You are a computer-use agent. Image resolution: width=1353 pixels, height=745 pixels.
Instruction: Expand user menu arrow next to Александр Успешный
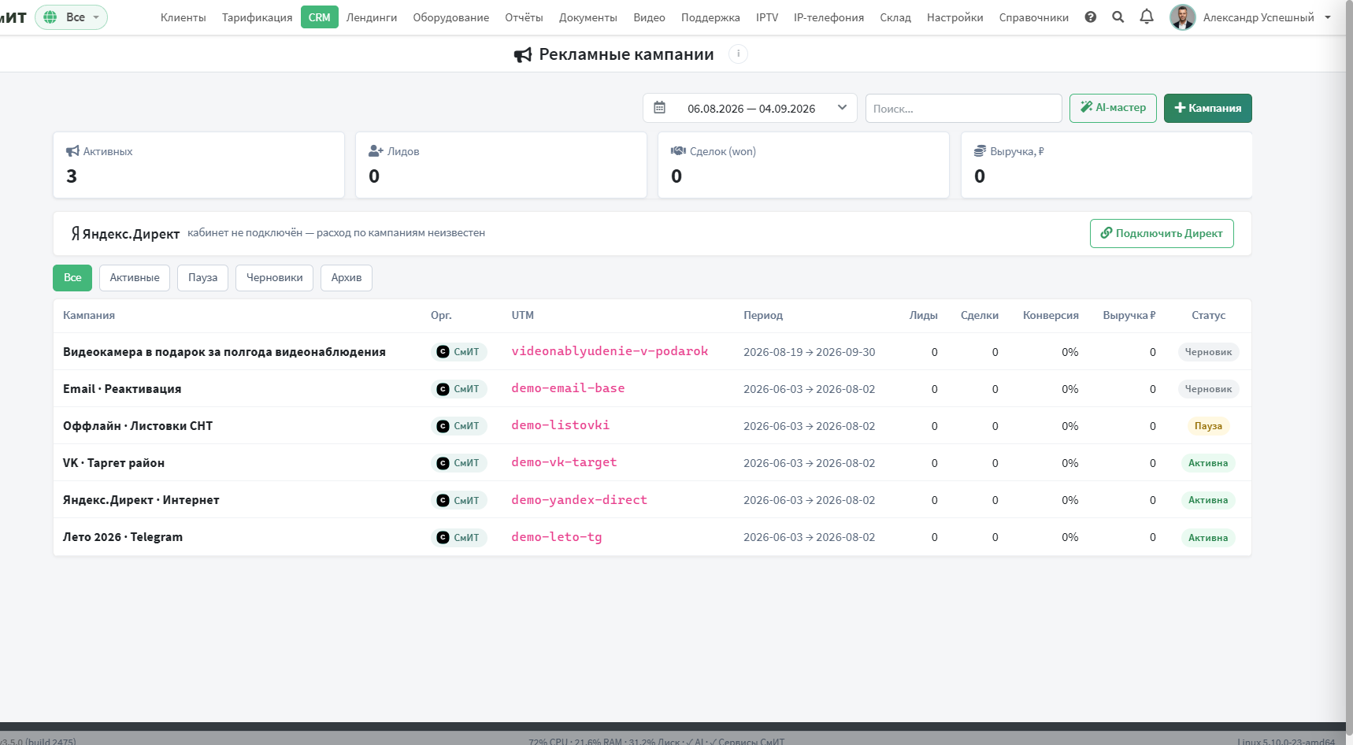coord(1328,17)
